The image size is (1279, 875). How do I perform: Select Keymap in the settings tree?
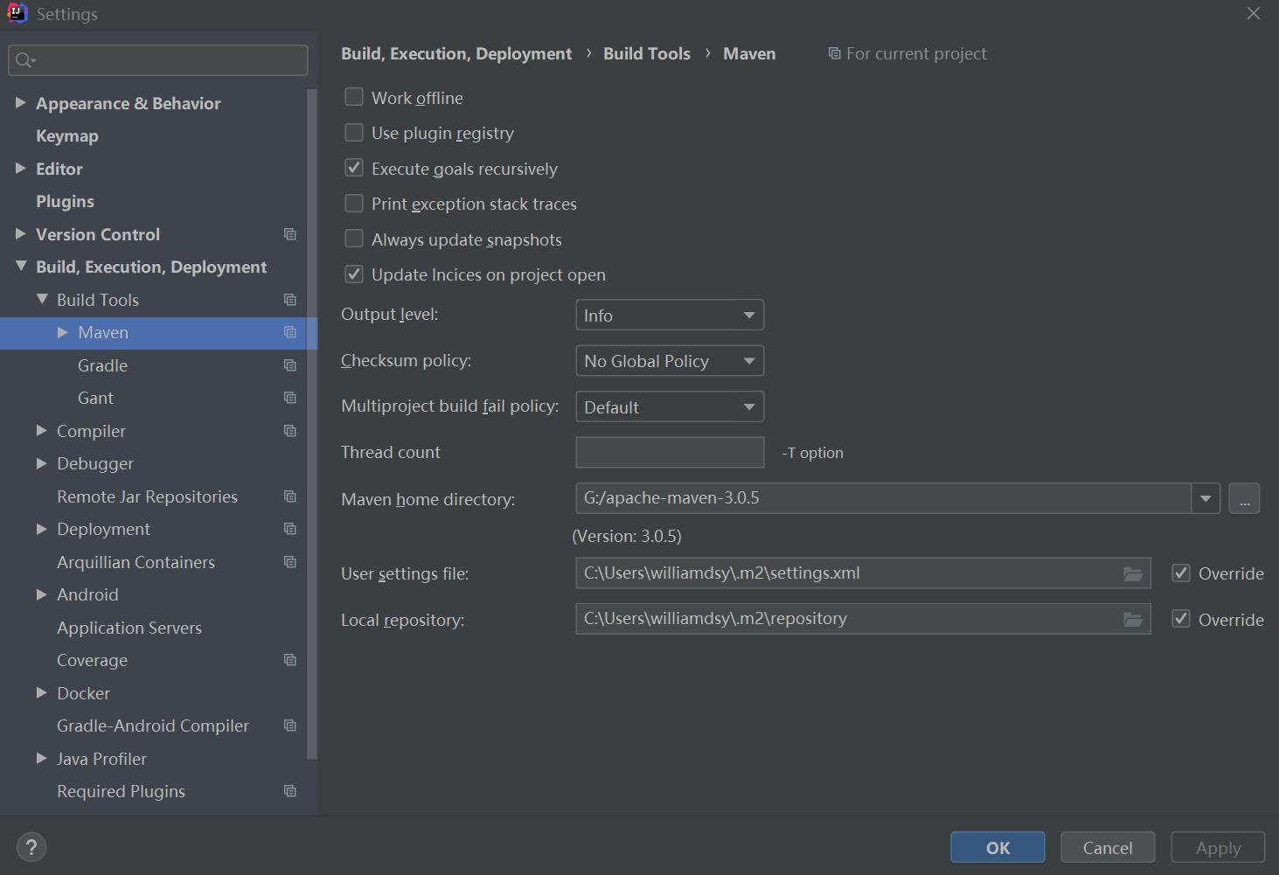point(67,136)
